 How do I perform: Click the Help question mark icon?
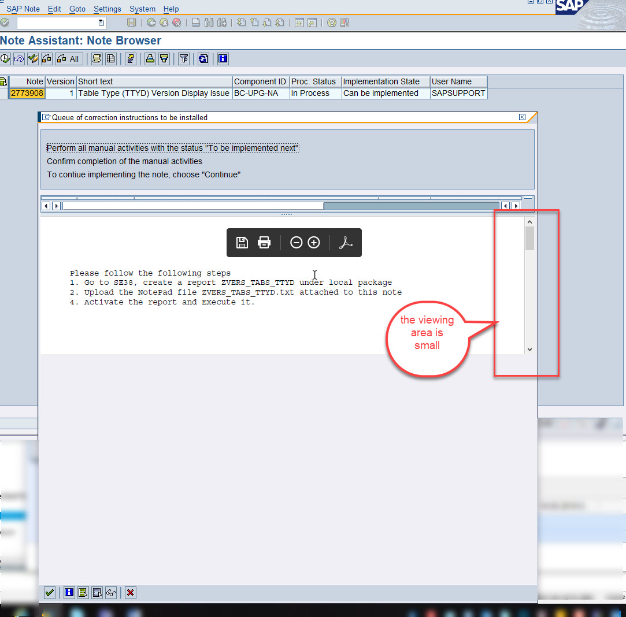click(331, 23)
